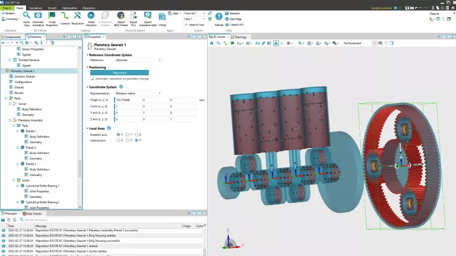Click the save messages icon
The height and width of the screenshot is (256, 456).
[x=3, y=220]
